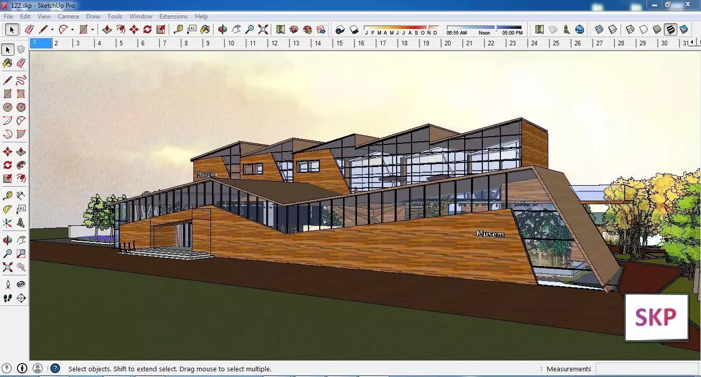Activate the Circle tool

(x=8, y=107)
